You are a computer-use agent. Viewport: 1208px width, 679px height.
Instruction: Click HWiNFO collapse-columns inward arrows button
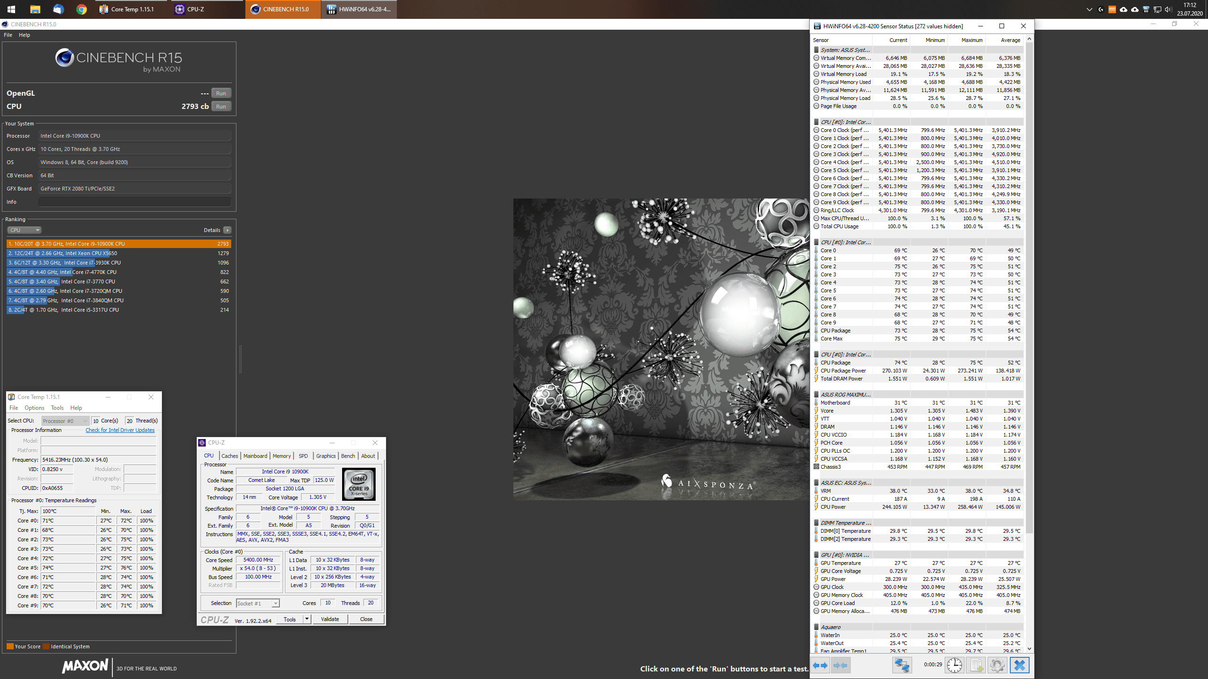tap(840, 665)
